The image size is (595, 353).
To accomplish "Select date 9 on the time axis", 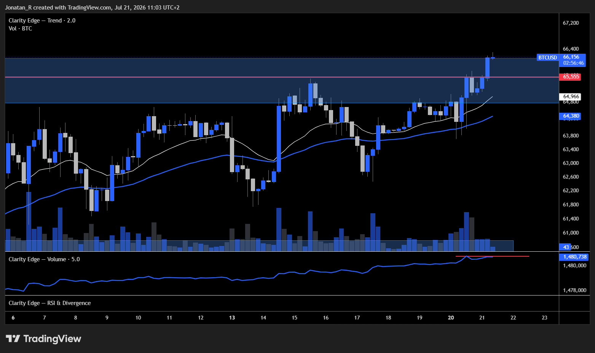I will (x=107, y=318).
